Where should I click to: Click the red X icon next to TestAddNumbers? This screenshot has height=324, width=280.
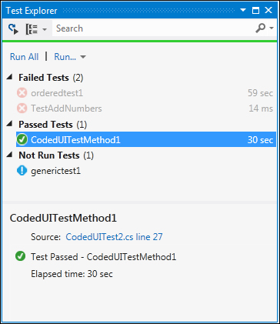[x=22, y=109]
